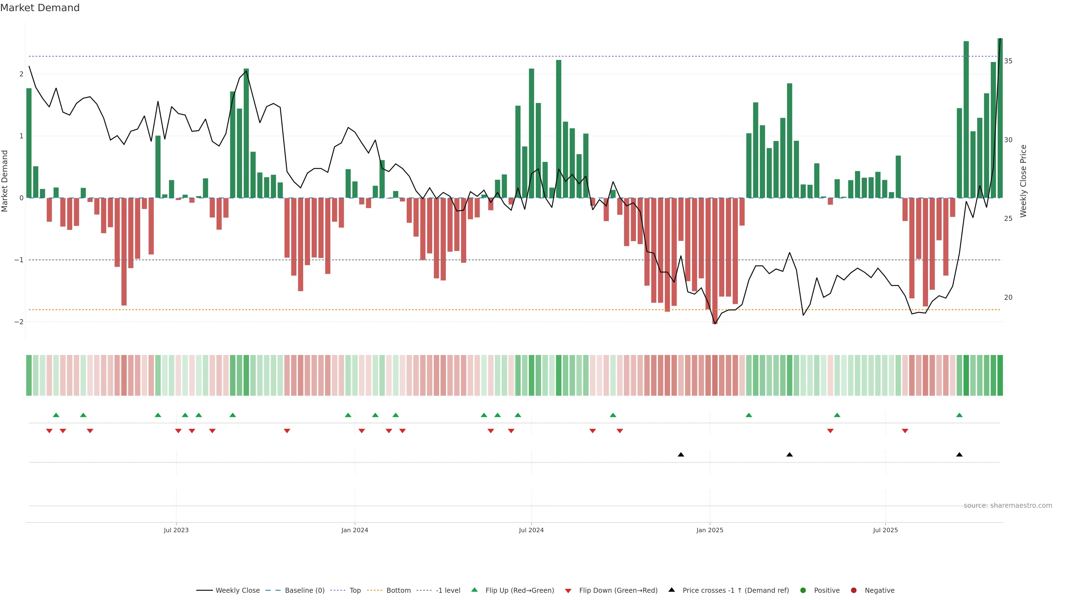Image resolution: width=1066 pixels, height=600 pixels.
Task: Click the Negative legend label
Action: (879, 591)
